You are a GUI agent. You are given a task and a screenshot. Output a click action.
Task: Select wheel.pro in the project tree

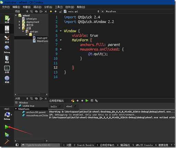click(31, 19)
